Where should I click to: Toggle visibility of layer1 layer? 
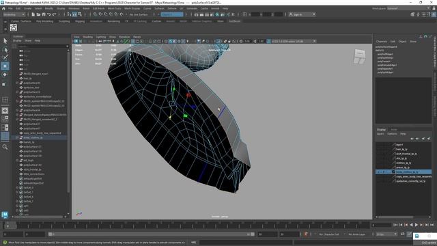pyautogui.click(x=378, y=145)
